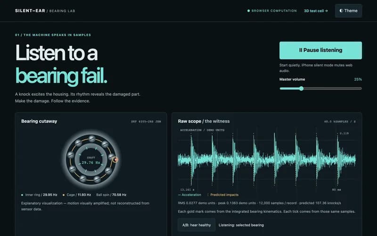This screenshot has width=377, height=236.
Task: Select the Cage legend dot
Action: coord(64,195)
